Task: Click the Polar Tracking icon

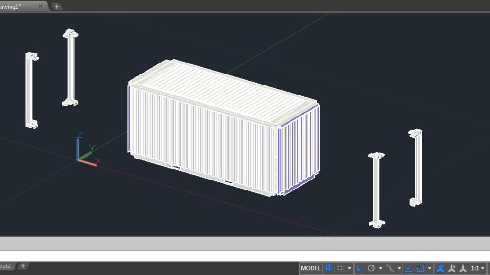Action: (371, 268)
